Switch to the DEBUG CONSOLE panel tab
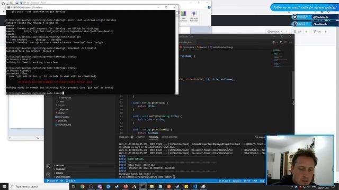The width and height of the screenshot is (339, 190). point(169,137)
